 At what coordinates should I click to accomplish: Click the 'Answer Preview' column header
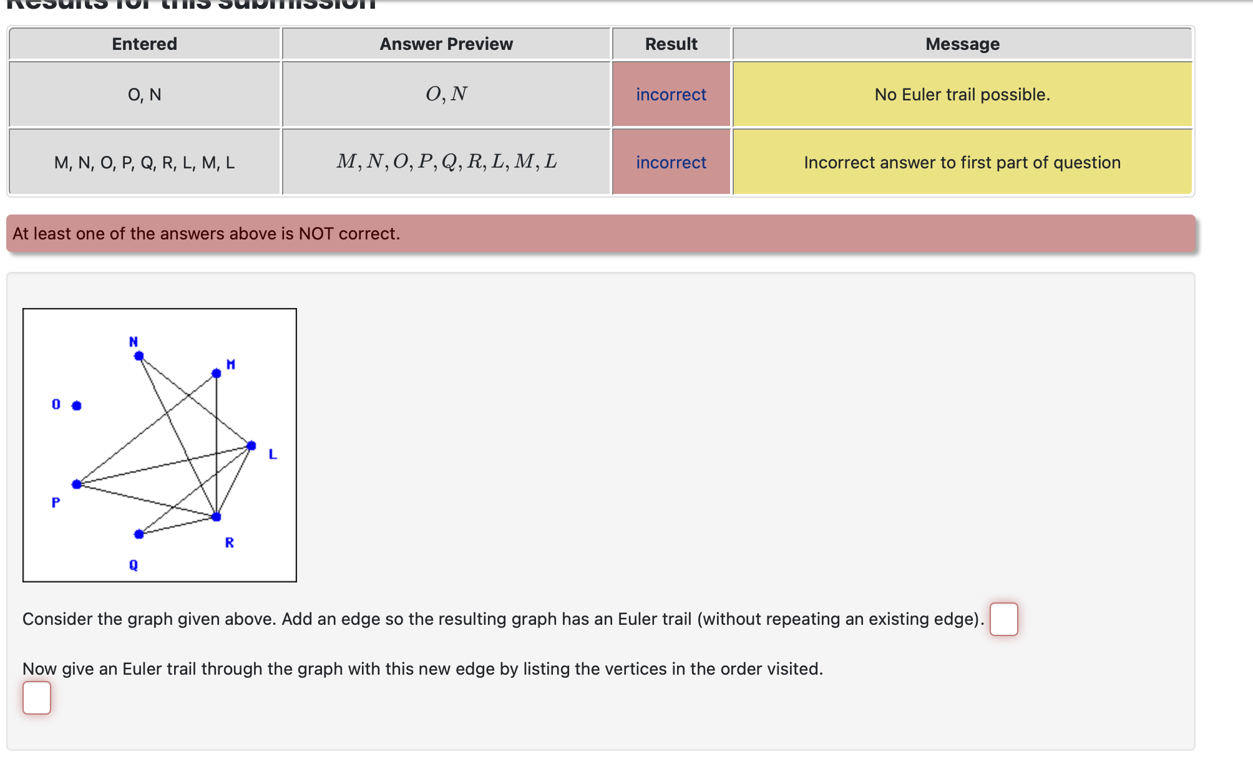(x=446, y=44)
